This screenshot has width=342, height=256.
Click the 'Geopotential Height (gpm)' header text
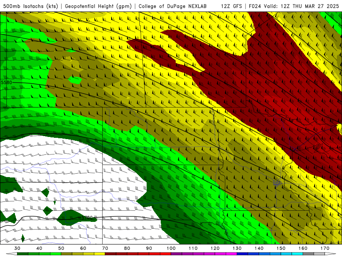(98, 6)
